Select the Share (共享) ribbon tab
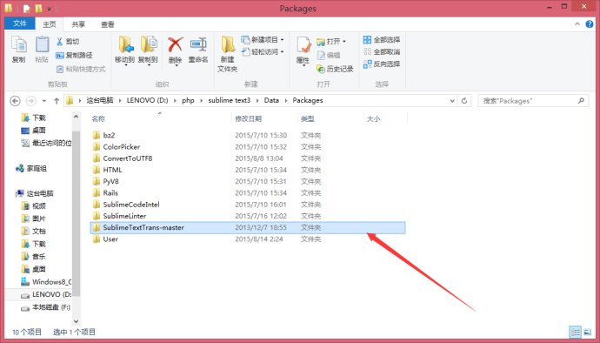Screen dimensions: 600x343 pyautogui.click(x=78, y=24)
